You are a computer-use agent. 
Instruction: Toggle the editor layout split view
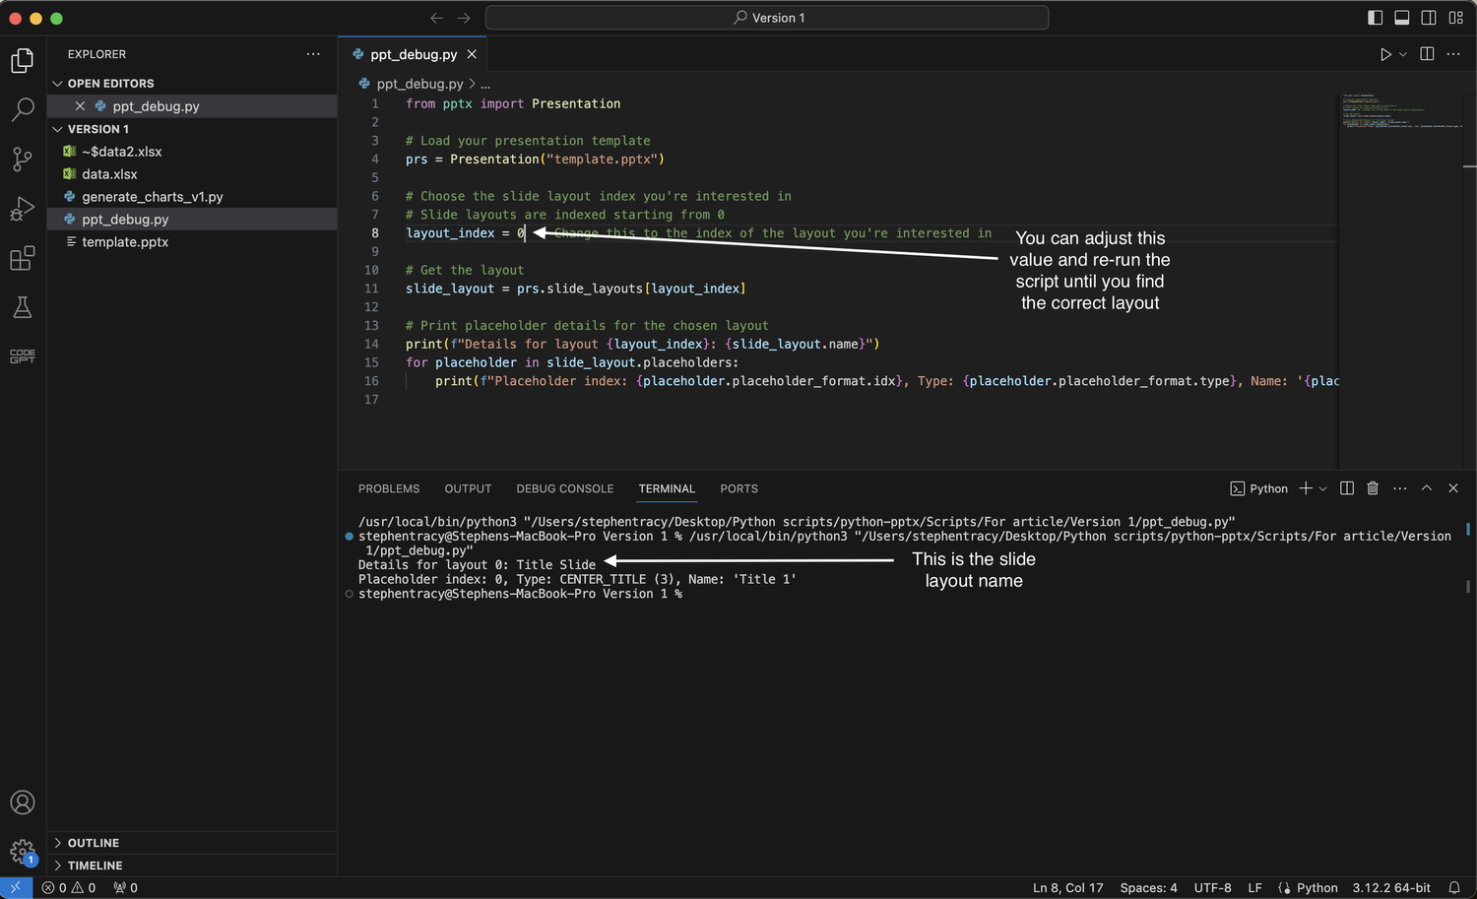(1427, 54)
